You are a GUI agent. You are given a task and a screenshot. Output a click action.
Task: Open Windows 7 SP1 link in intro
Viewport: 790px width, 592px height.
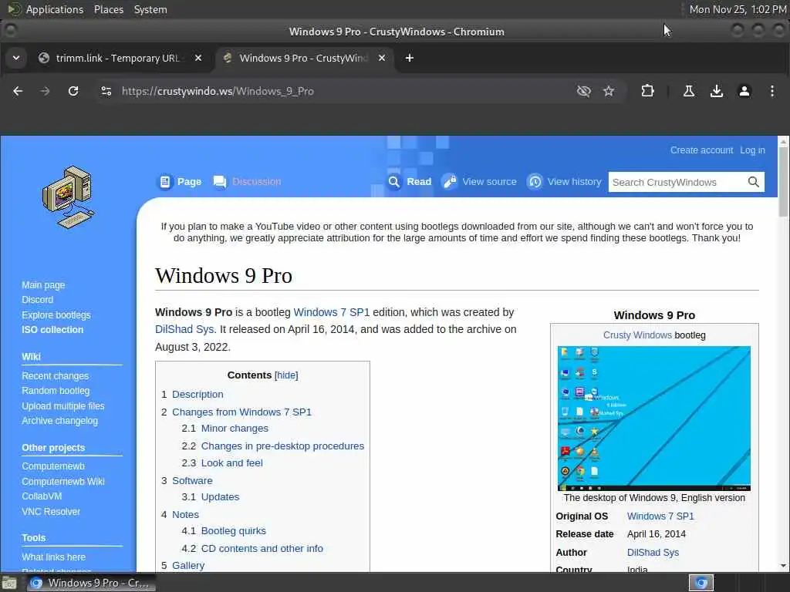[332, 312]
